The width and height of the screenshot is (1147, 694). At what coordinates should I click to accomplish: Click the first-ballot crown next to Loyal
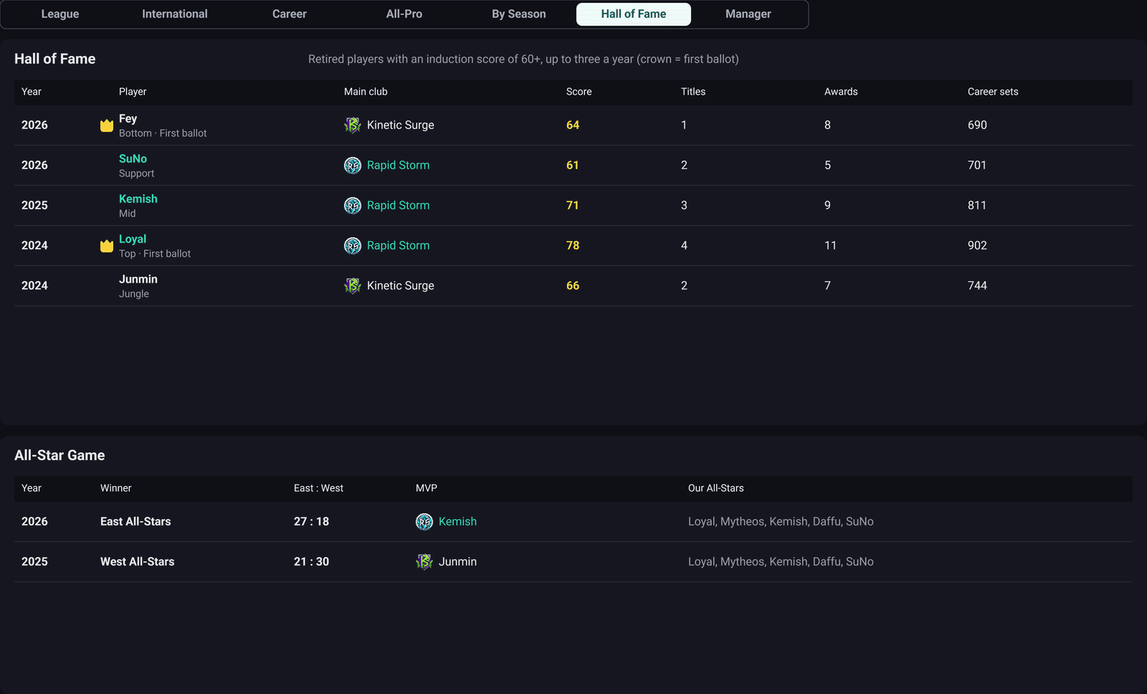107,246
